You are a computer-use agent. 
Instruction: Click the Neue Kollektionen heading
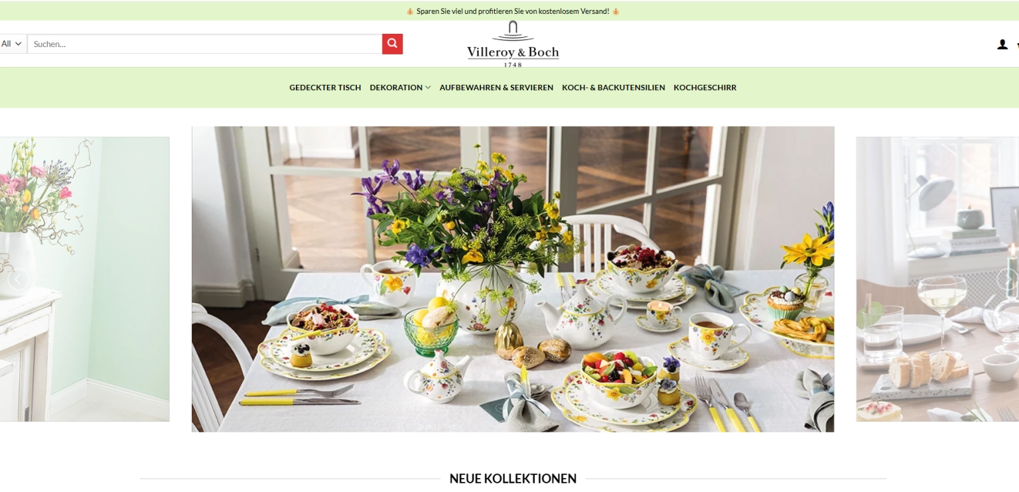pyautogui.click(x=513, y=478)
